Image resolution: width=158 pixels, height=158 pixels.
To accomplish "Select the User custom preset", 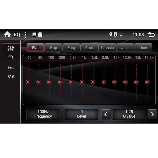I will [x=143, y=48].
